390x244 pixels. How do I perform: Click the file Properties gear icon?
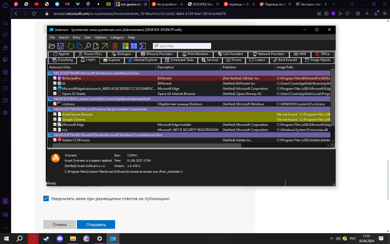(96, 46)
